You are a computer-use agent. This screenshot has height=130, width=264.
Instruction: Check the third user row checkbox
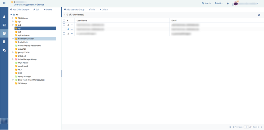(x=64, y=34)
